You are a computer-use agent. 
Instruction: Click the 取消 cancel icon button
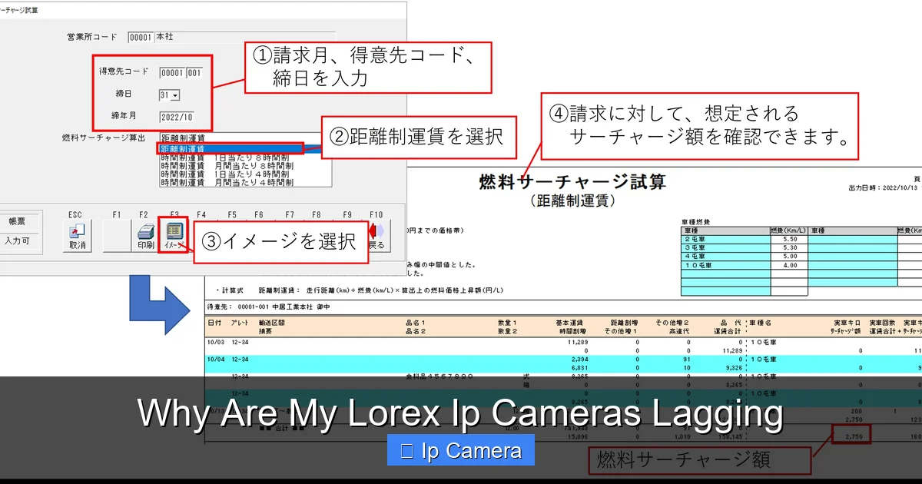pyautogui.click(x=77, y=236)
